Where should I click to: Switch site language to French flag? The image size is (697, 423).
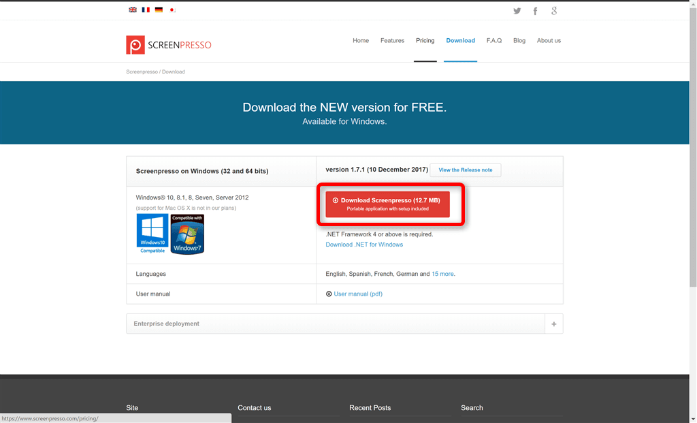[x=146, y=10]
